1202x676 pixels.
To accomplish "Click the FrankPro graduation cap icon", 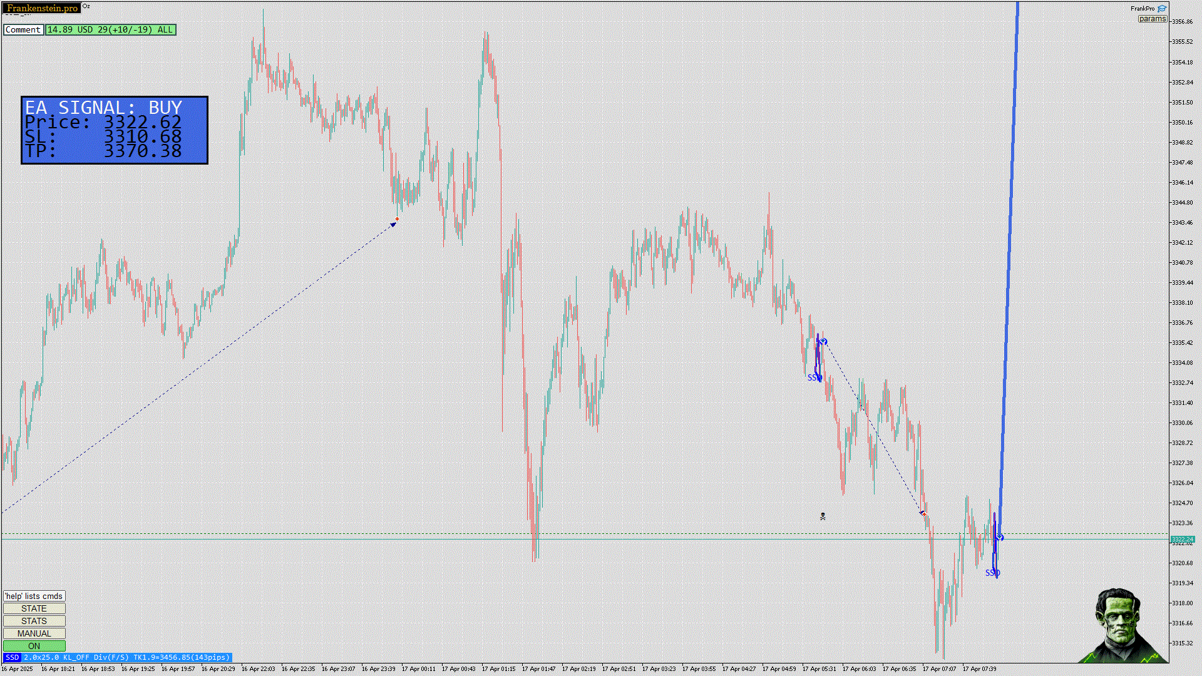I will tap(1162, 9).
